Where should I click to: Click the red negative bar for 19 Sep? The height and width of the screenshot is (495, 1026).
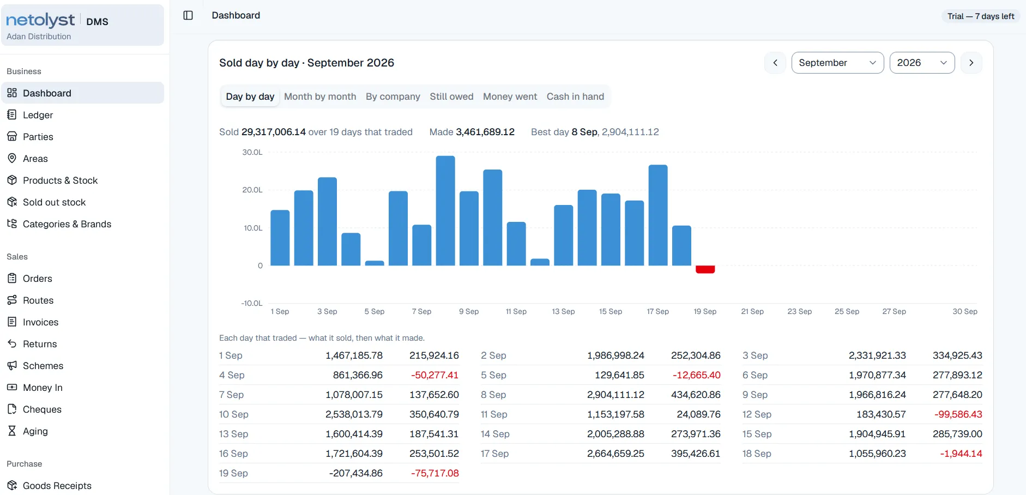(x=705, y=269)
